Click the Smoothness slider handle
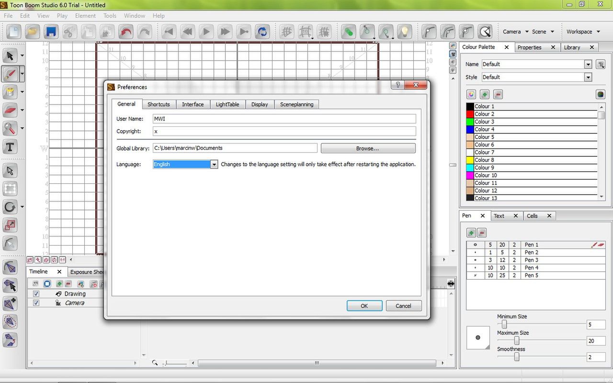Screen dimensions: 613x383 click(x=517, y=357)
